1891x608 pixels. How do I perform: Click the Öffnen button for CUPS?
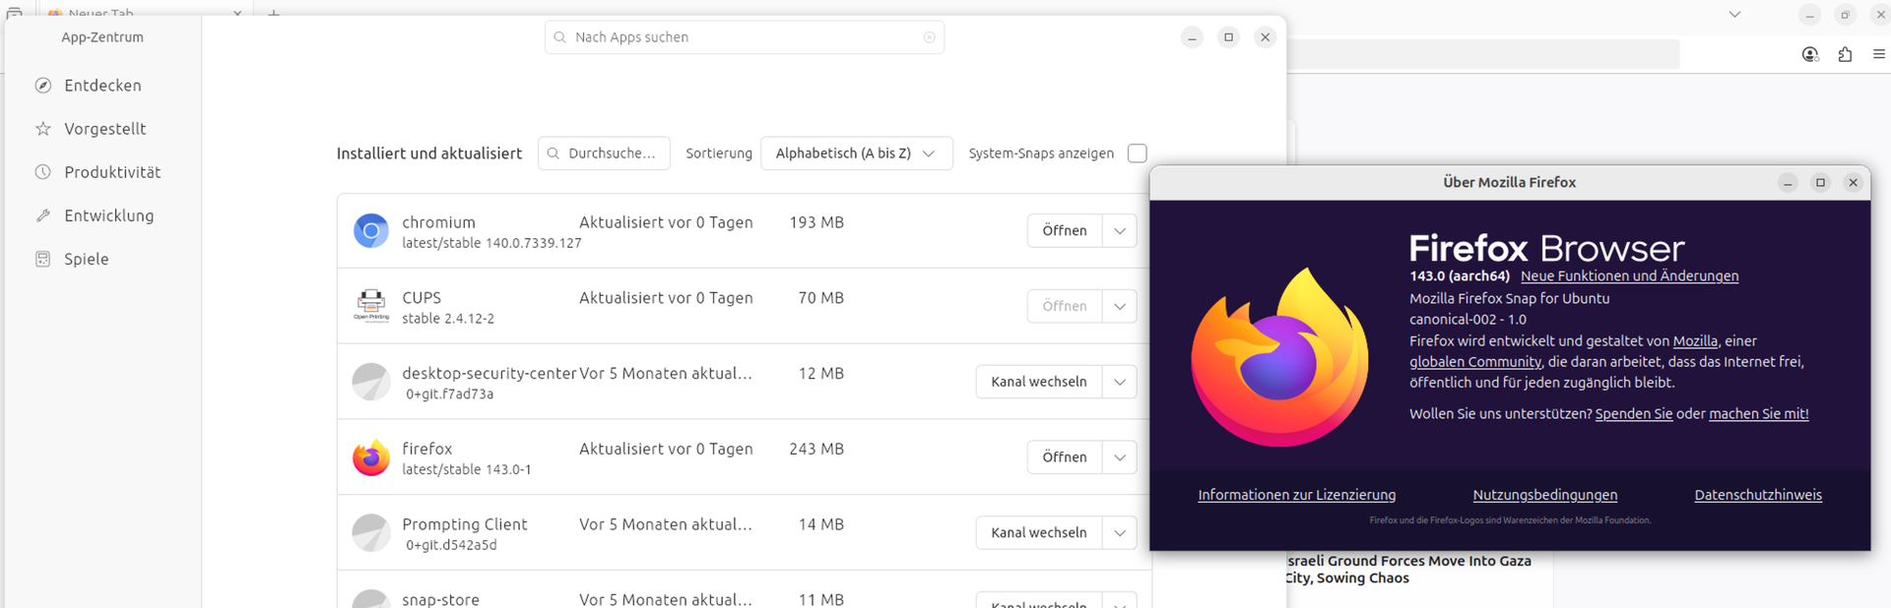[x=1065, y=306]
